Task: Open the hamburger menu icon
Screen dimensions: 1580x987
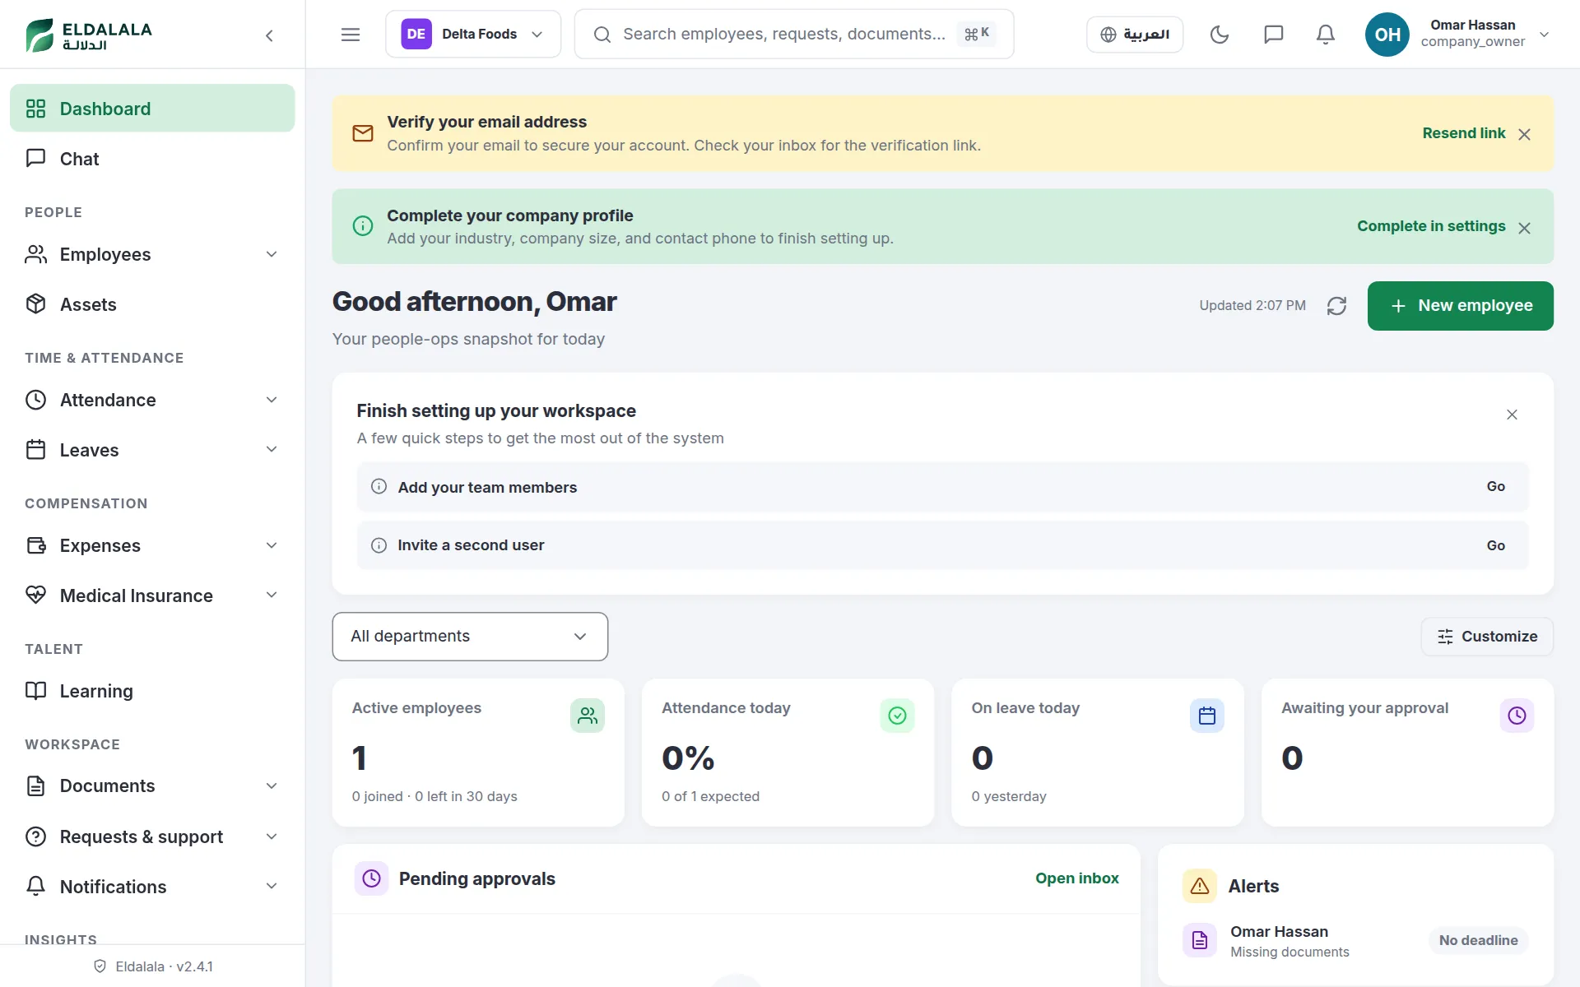Action: tap(351, 35)
